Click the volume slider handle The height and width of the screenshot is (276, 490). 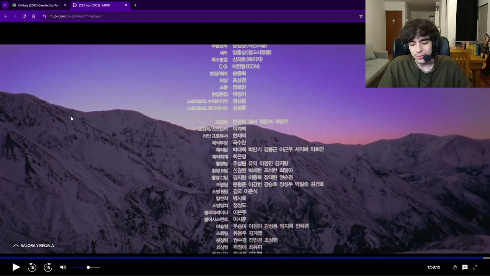88,267
